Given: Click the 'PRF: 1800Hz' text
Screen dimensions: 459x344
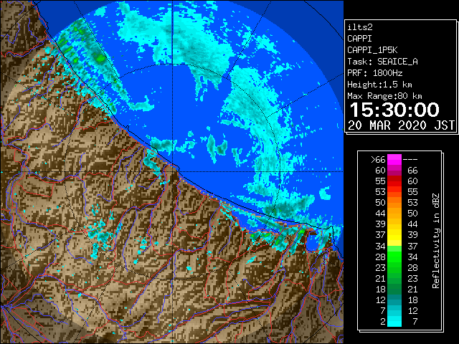Looking at the screenshot, I should click(374, 73).
